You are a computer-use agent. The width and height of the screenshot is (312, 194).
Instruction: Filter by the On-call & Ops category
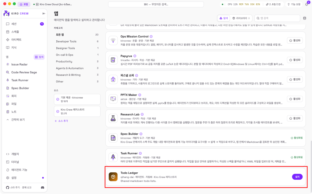[77, 55]
